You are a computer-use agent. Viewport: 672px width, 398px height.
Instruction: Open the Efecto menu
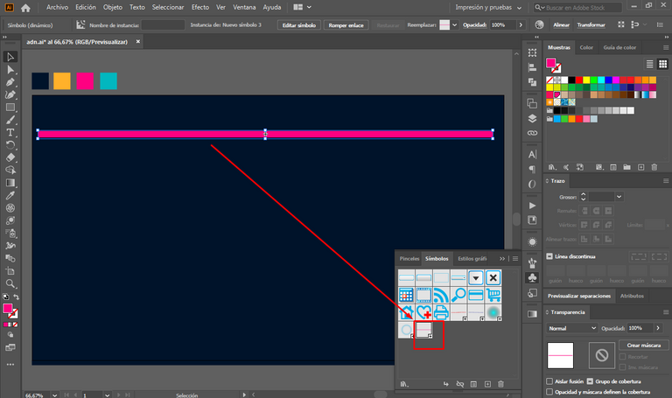point(200,7)
